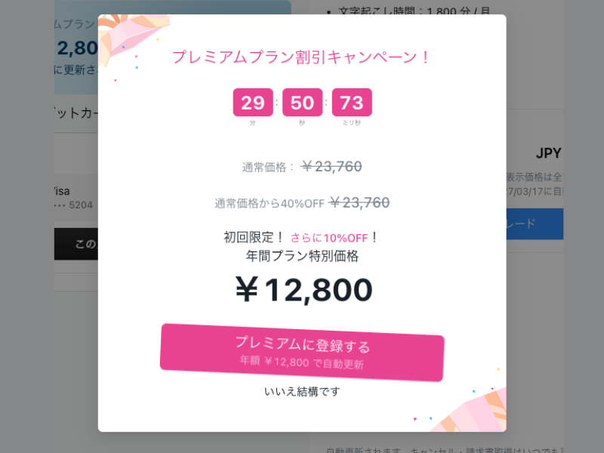Click the minutes countdown box showing 29
604x453 pixels.
[253, 103]
